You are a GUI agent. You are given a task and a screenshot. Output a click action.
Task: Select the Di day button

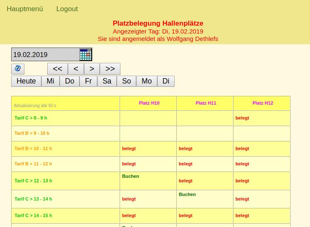point(166,81)
